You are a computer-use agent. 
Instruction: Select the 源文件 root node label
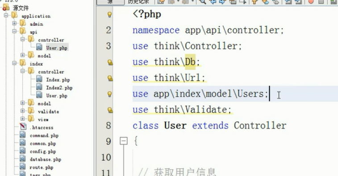21,8
